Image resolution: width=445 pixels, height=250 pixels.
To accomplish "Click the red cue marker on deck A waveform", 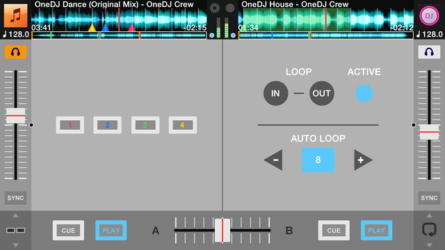I will 131,27.
